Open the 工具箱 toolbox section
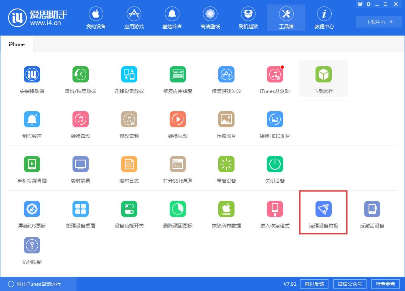Image resolution: width=405 pixels, height=291 pixels. (286, 17)
